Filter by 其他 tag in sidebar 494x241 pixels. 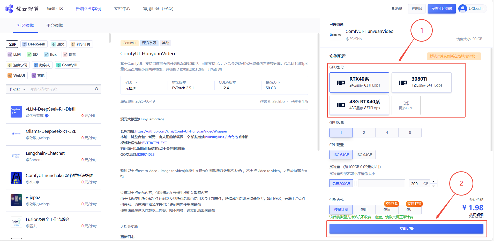tap(38, 75)
